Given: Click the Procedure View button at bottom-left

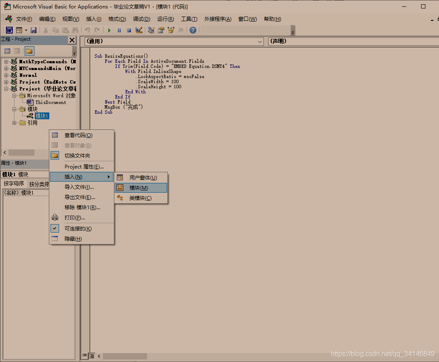Looking at the screenshot, I should click(85, 356).
